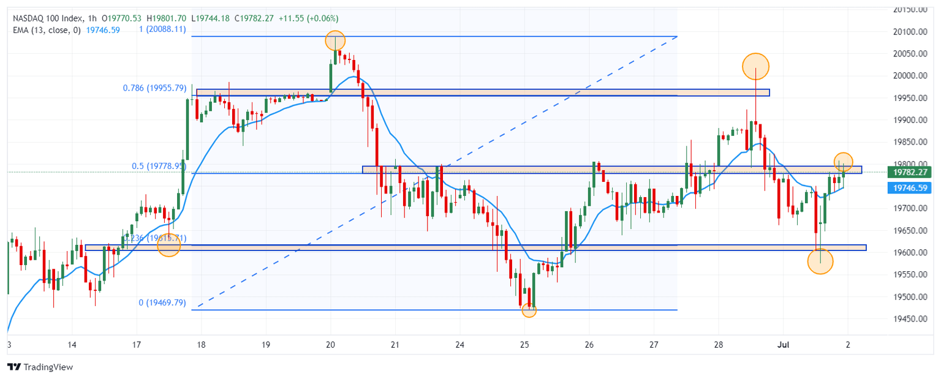Click the date label 24 on time axis
Screen dimensions: 941x379
[460, 344]
